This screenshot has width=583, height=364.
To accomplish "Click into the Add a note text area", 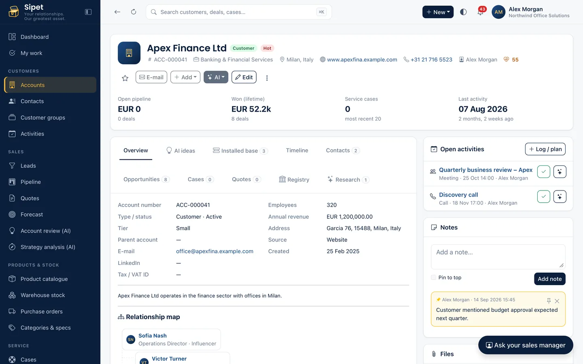I will 498,257.
